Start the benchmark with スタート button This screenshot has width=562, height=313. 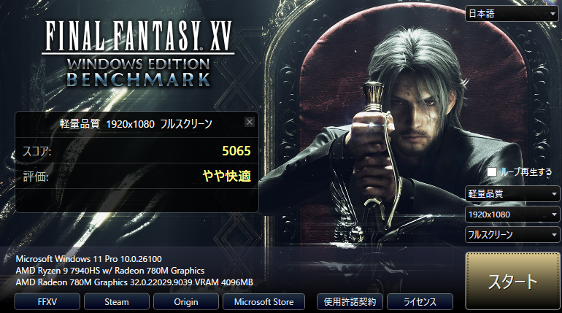coord(512,281)
